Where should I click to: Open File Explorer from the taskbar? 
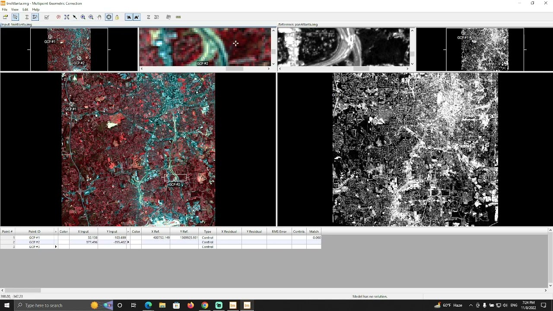pyautogui.click(x=162, y=305)
